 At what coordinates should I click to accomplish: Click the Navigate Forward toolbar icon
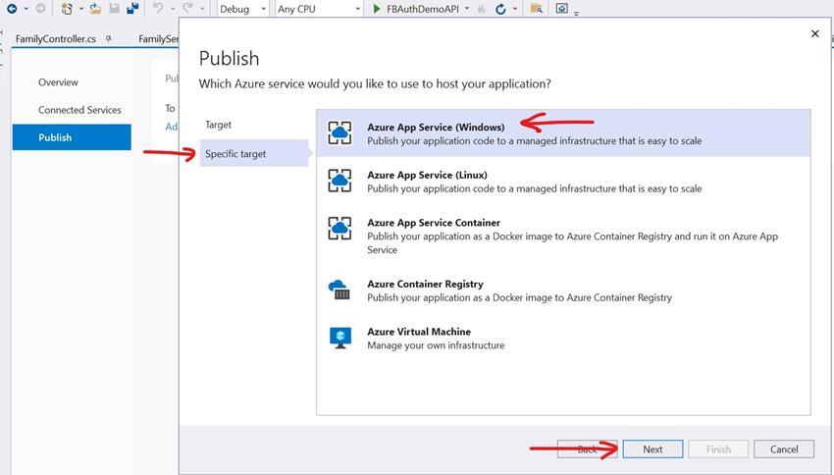(40, 9)
